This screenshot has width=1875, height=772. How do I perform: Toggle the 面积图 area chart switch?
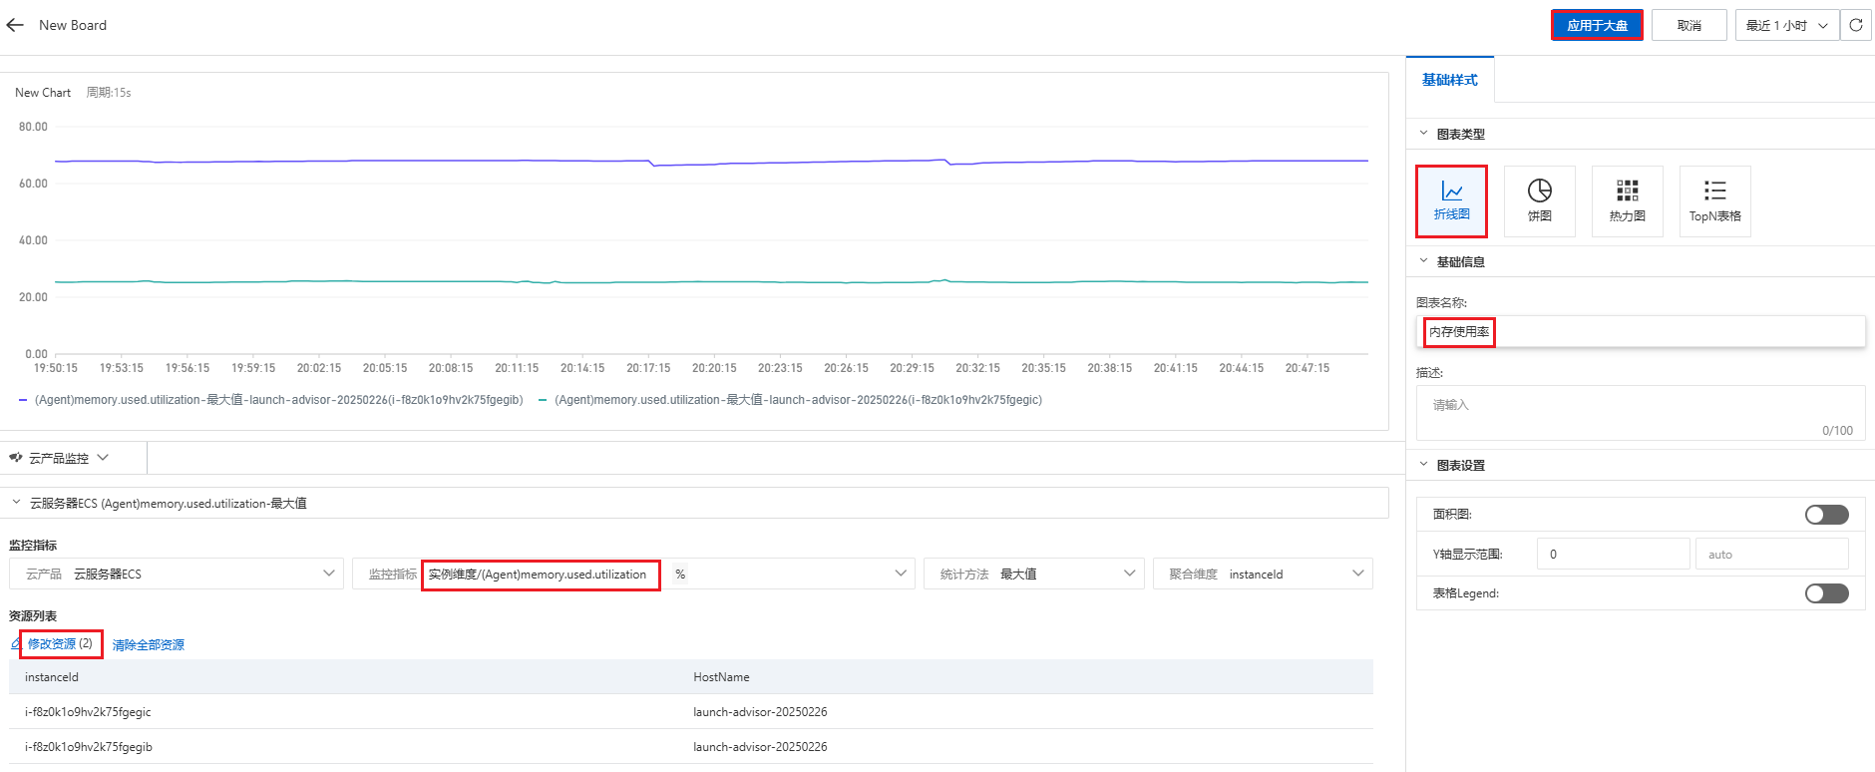(1827, 515)
